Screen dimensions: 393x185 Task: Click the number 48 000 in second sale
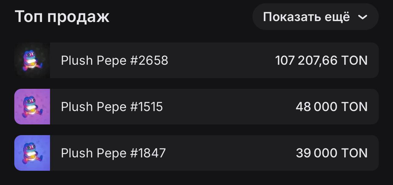pos(316,107)
